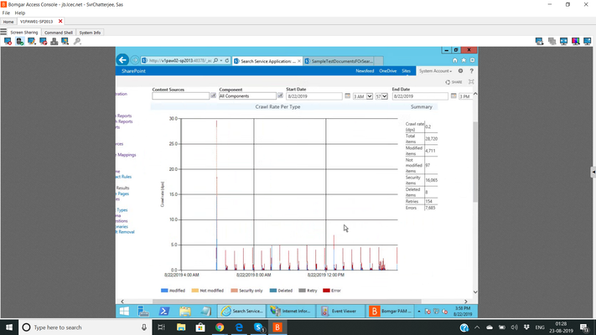This screenshot has width=596, height=335.
Task: Close the V1PAW01-SP2013 session tab
Action: click(60, 21)
